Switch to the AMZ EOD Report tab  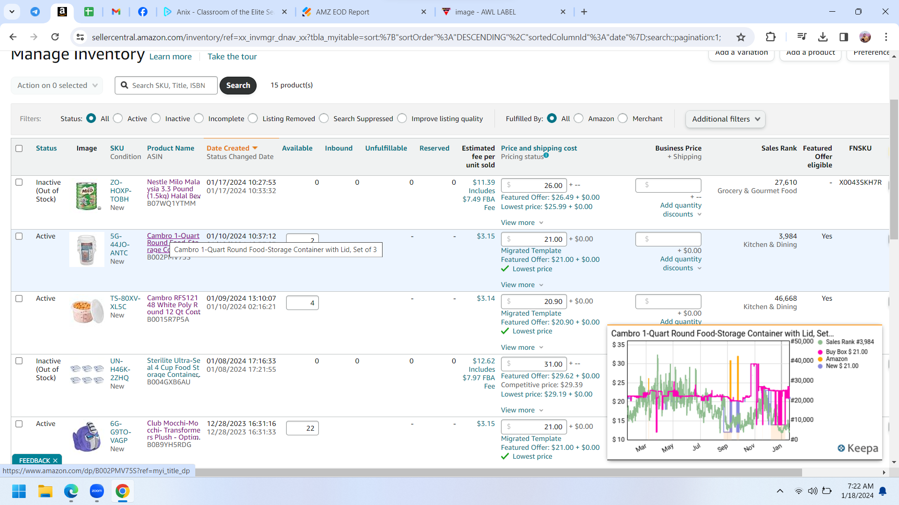364,12
